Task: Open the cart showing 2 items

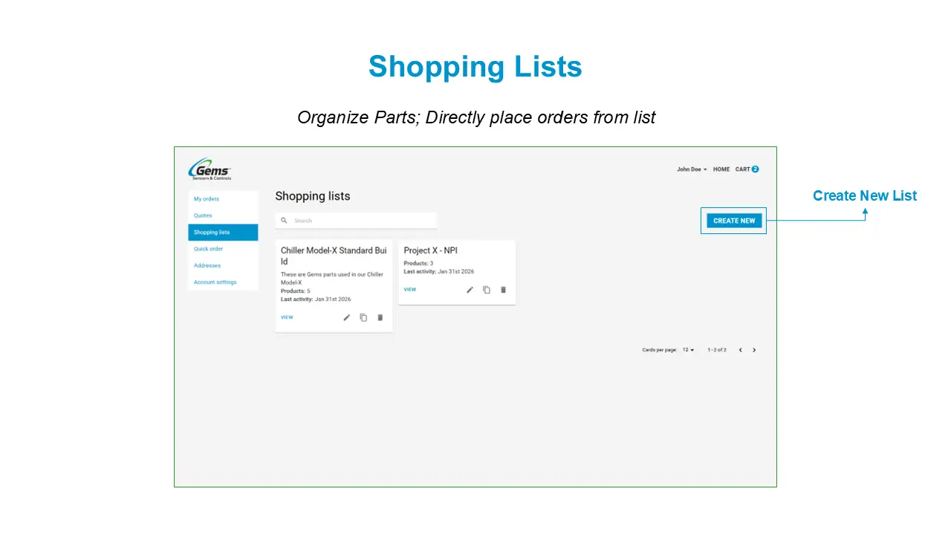Action: [747, 169]
